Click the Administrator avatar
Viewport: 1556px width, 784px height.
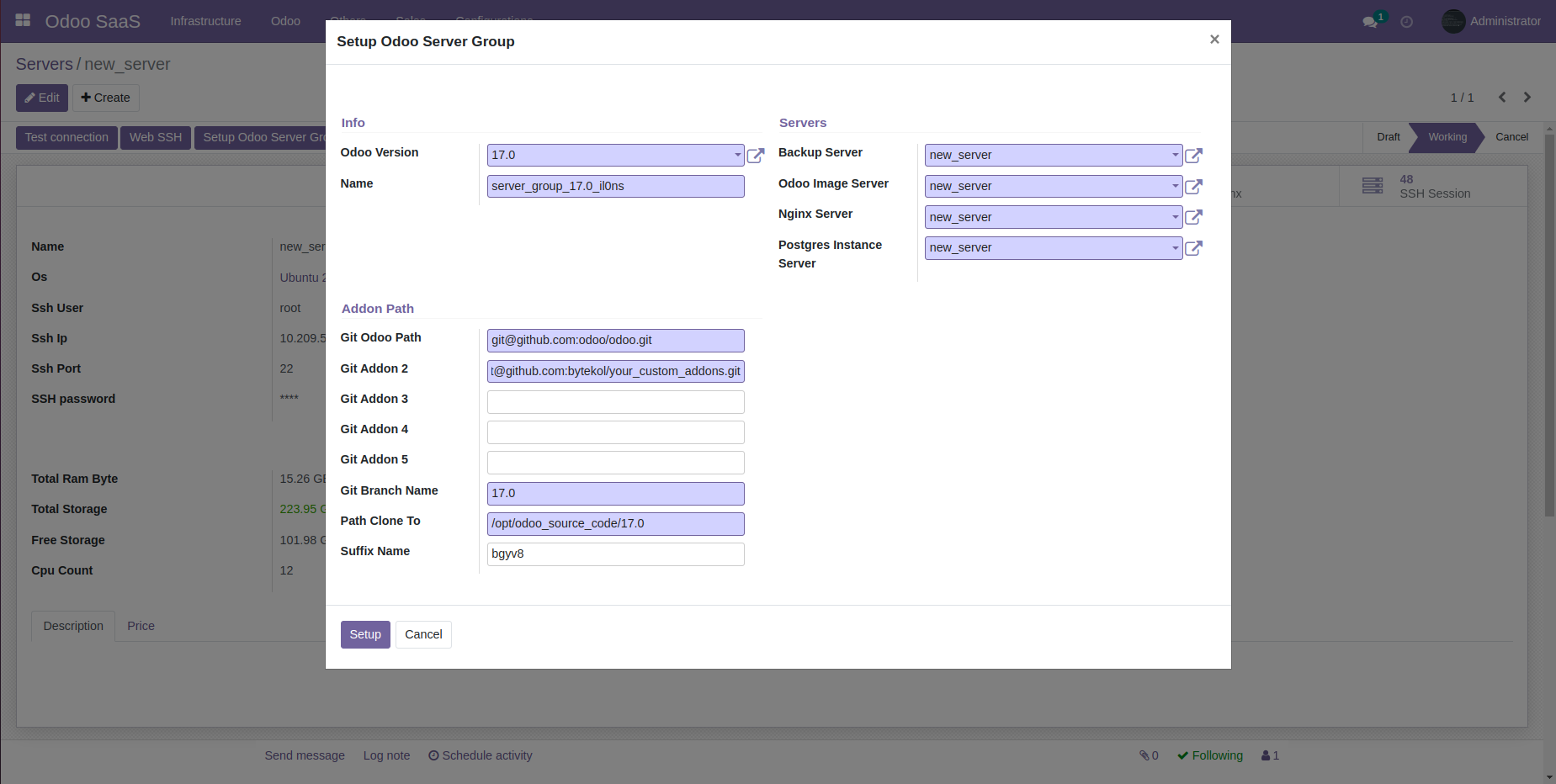(1452, 21)
